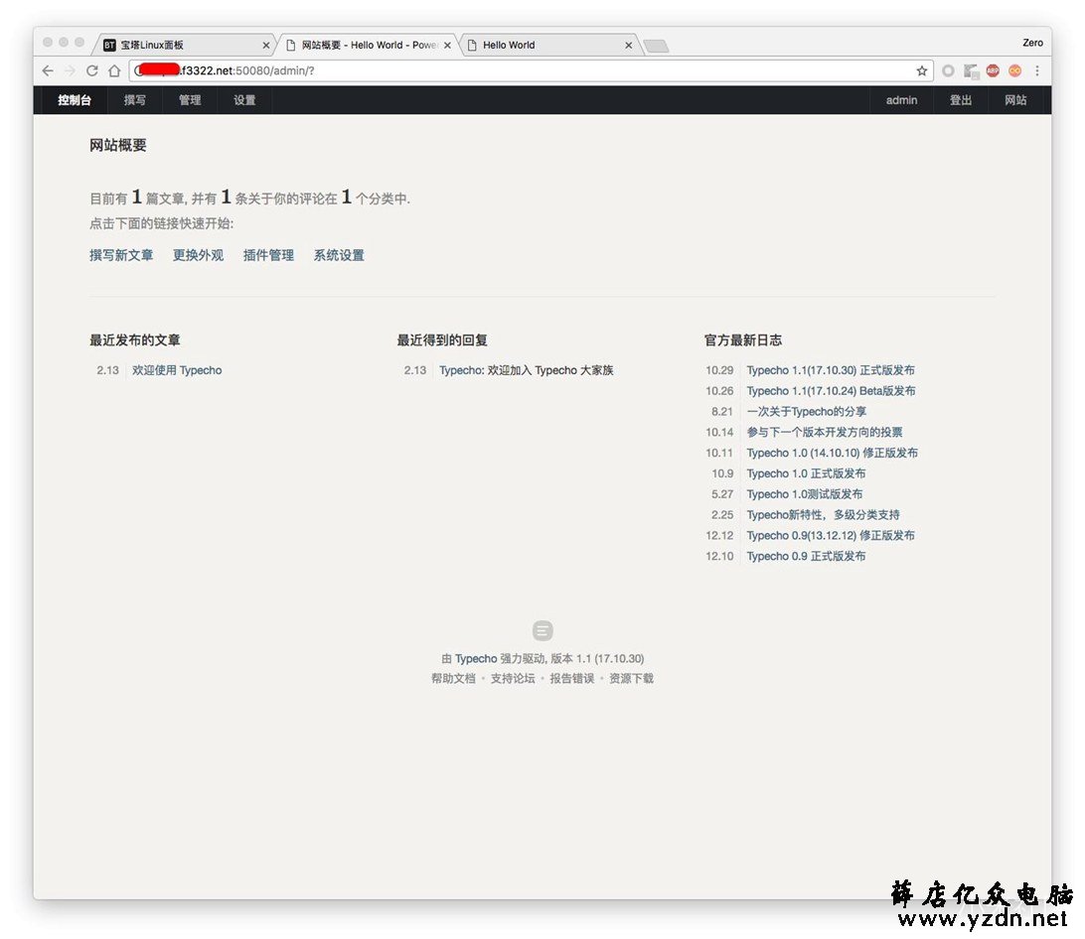This screenshot has height=939, width=1085.
Task: Click the Typecho logo icon in footer
Action: (x=542, y=630)
